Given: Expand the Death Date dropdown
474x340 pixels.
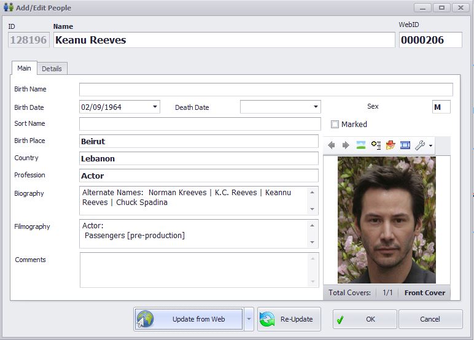Looking at the screenshot, I should pyautogui.click(x=316, y=107).
